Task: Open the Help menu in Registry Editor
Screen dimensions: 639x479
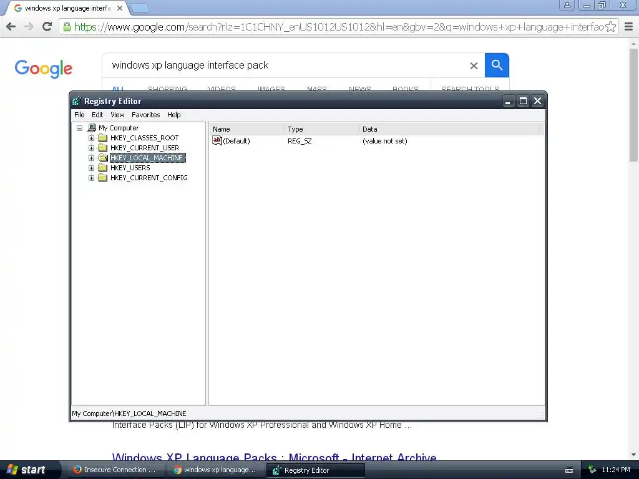Action: (173, 115)
